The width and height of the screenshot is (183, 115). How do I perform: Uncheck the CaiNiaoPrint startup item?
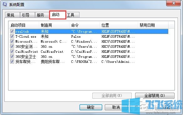click(12, 52)
